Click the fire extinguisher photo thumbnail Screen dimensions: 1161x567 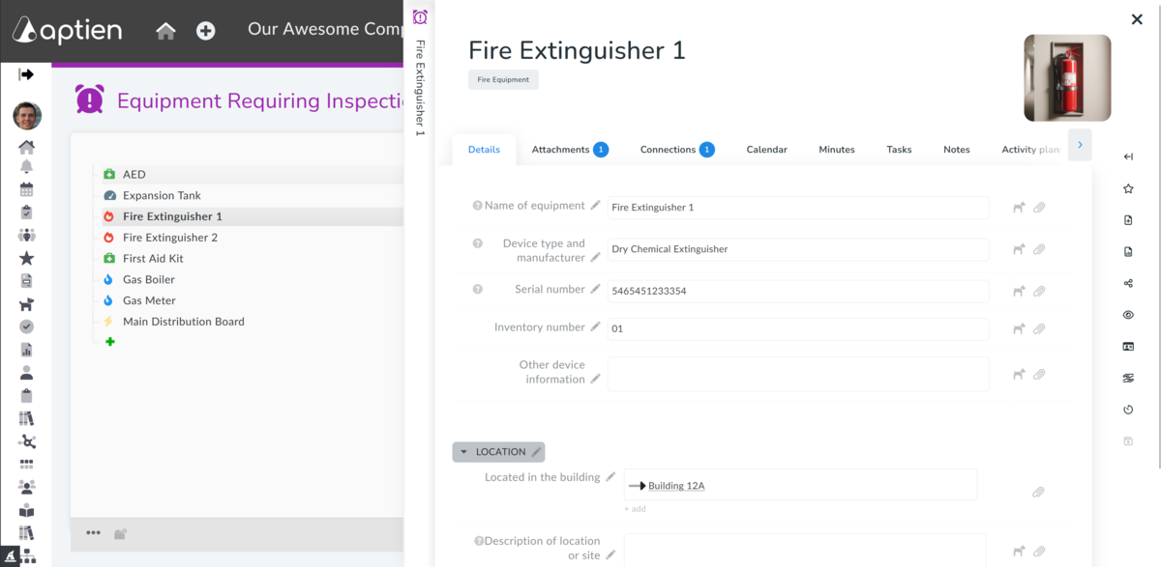point(1068,78)
